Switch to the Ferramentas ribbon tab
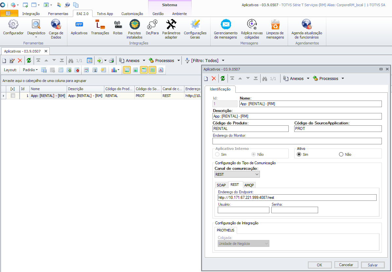Screen dimensions: 392x272 [58, 14]
